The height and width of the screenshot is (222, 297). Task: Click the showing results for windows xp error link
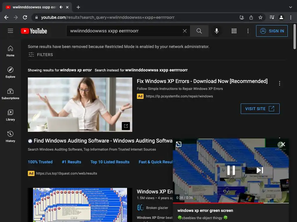click(x=76, y=70)
